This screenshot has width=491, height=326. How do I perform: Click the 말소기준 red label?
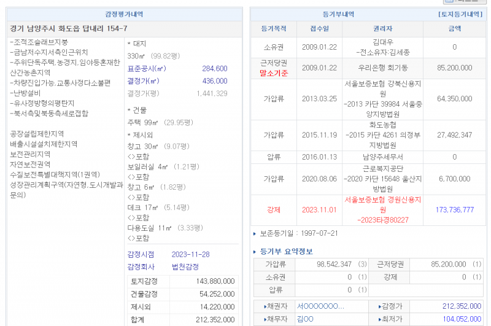273,72
